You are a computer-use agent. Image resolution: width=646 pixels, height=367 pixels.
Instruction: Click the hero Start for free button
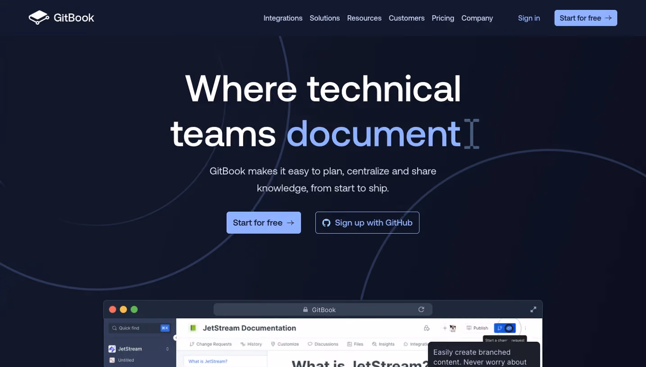[x=264, y=222]
